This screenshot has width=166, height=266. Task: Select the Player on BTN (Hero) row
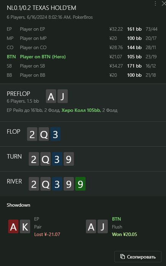pos(82,57)
